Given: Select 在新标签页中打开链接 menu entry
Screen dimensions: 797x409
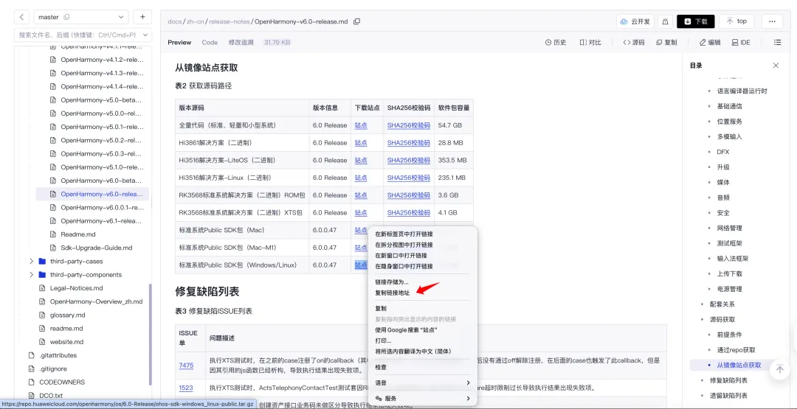Looking at the screenshot, I should coord(404,234).
